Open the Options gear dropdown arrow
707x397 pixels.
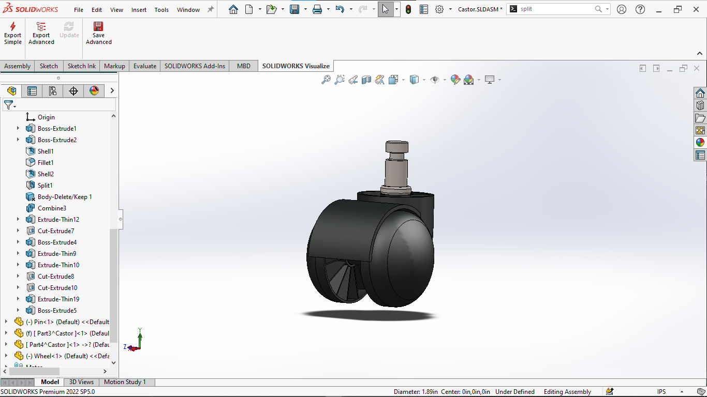click(450, 9)
